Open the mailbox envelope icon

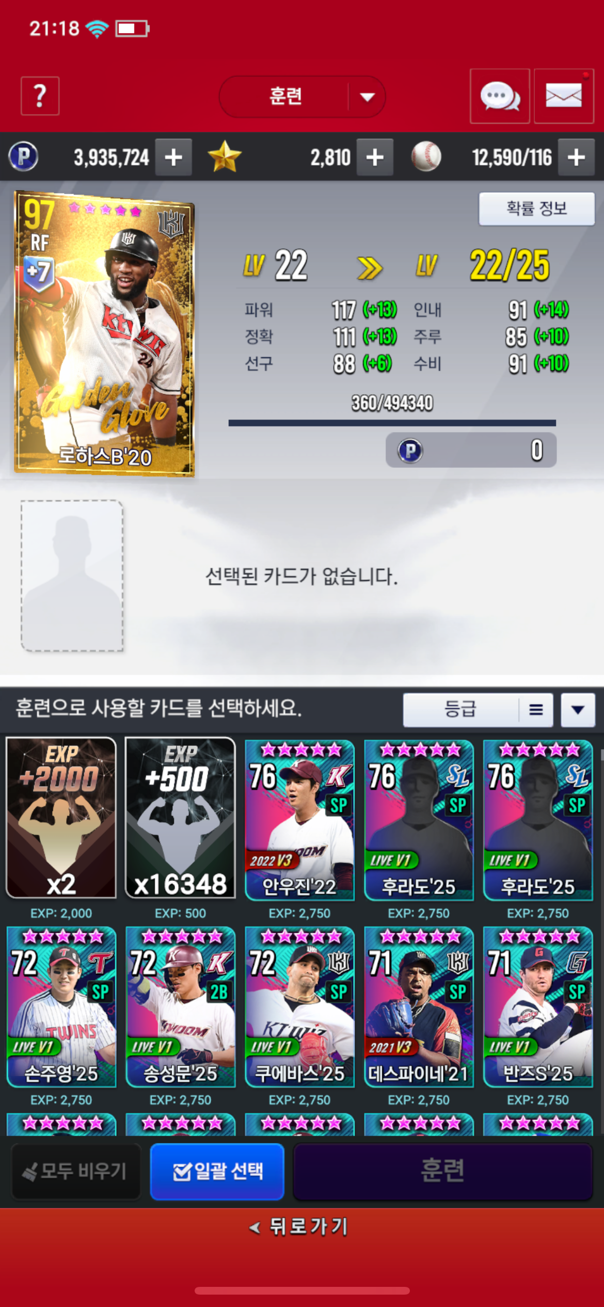564,96
